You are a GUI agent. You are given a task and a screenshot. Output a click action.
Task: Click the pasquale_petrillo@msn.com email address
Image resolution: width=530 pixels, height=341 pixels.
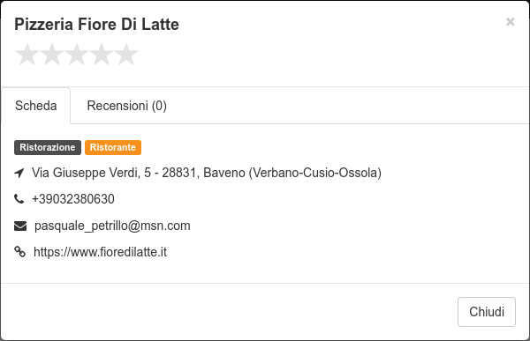coord(112,226)
